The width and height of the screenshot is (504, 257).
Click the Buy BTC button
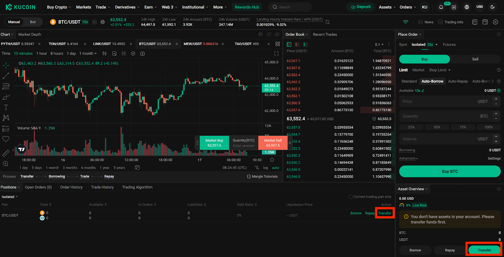pyautogui.click(x=450, y=171)
